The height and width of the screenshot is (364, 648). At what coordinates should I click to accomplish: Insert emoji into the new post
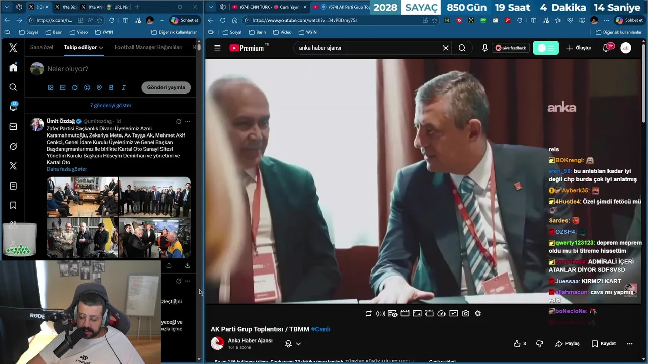tap(87, 87)
